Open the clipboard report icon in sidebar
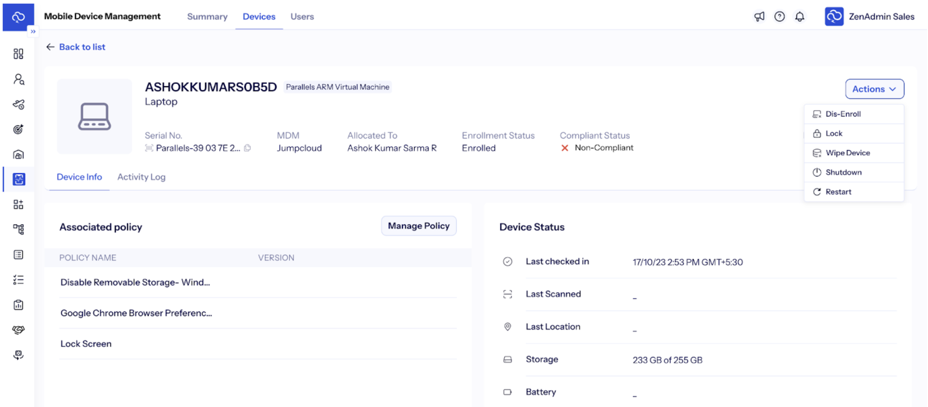 pyautogui.click(x=18, y=305)
